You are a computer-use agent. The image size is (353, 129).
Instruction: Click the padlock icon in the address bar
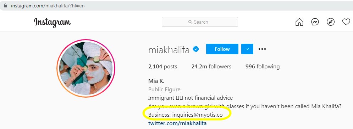click(x=5, y=6)
